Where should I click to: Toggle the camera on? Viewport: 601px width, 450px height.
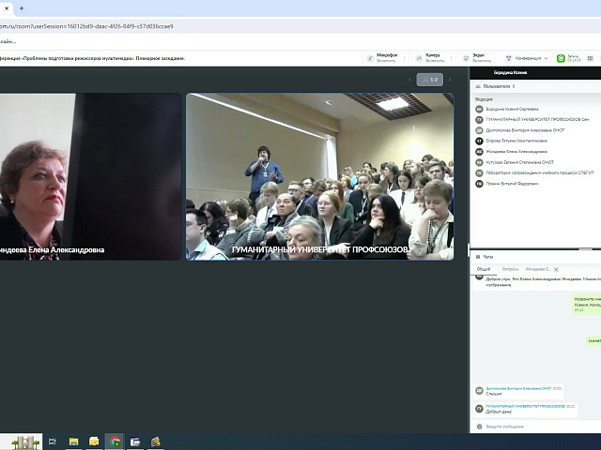tap(431, 57)
